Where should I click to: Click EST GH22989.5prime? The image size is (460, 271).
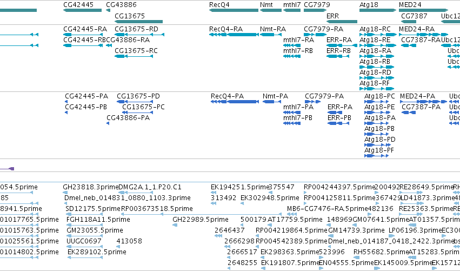(x=201, y=219)
